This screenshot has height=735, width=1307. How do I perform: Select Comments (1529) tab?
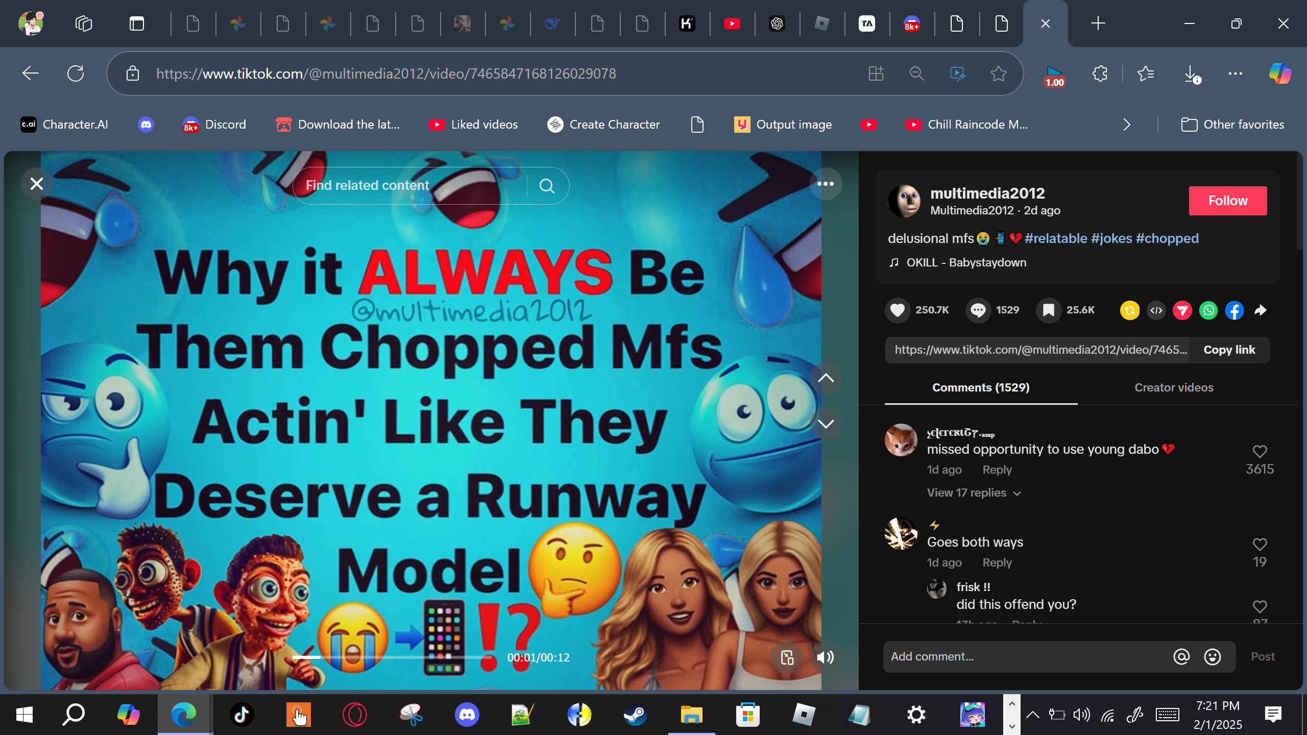tap(980, 387)
